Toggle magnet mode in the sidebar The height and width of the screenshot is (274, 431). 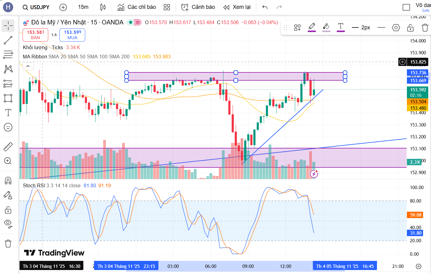pyautogui.click(x=8, y=181)
